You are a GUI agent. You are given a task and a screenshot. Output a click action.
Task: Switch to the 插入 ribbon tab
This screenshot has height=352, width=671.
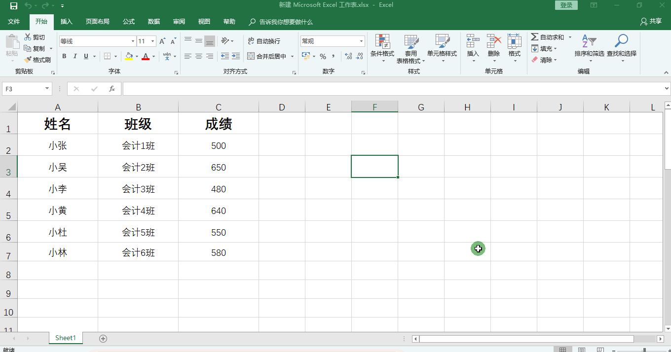pos(66,22)
